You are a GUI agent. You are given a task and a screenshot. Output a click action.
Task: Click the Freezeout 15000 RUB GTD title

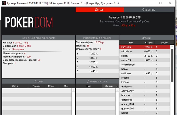click(125, 18)
